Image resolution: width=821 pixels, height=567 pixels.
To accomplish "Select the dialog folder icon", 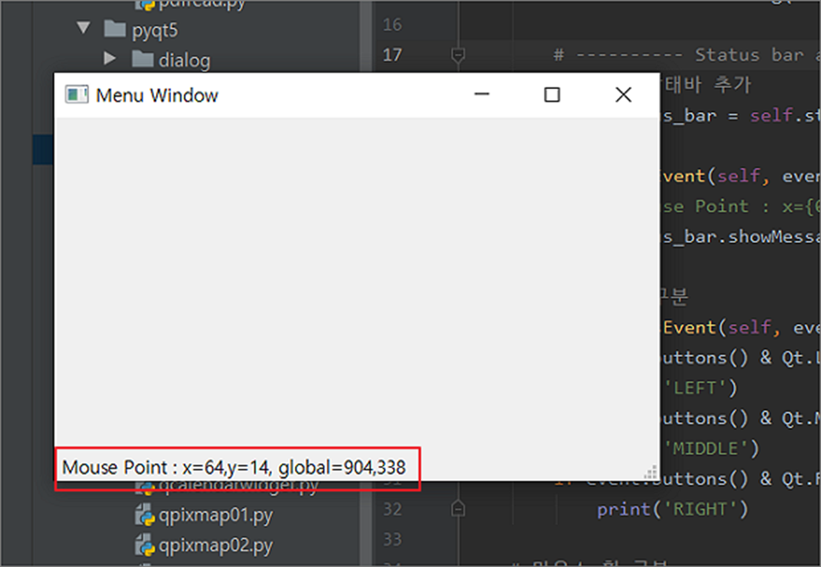I will pos(142,58).
